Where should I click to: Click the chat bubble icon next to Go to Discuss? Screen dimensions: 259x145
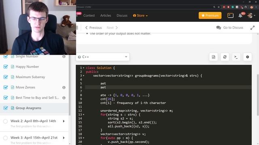click(x=219, y=28)
